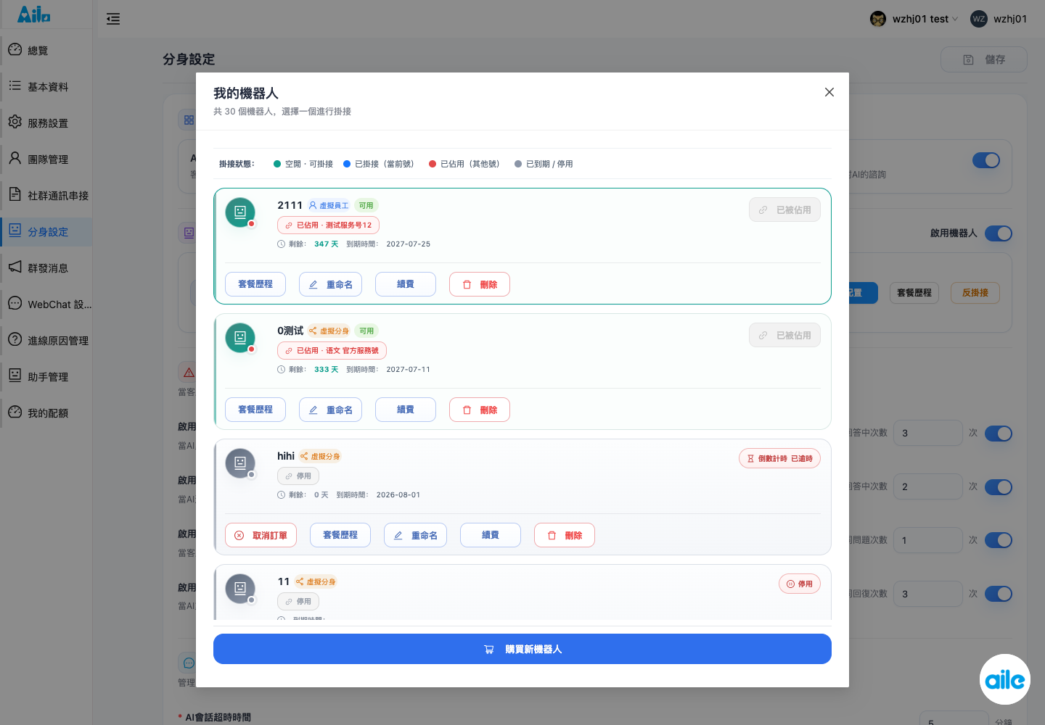The image size is (1045, 725).
Task: Click 續費 for robot hihi
Action: pyautogui.click(x=491, y=535)
